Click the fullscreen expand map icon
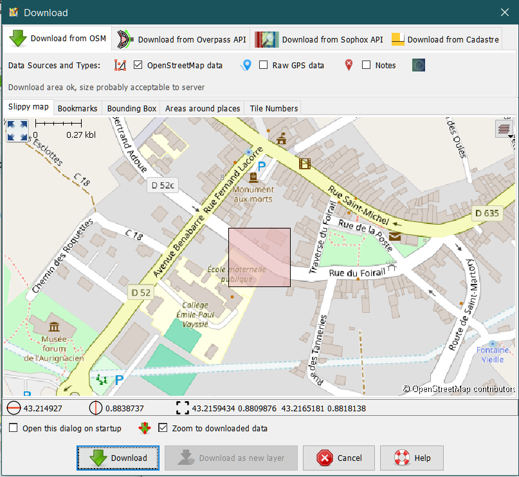 [x=17, y=131]
